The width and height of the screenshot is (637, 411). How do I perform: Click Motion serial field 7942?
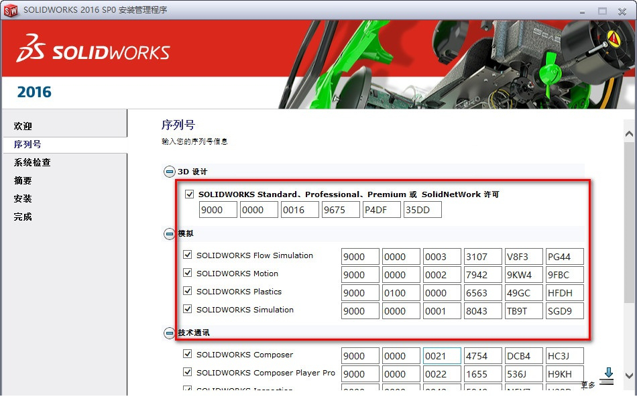point(483,274)
